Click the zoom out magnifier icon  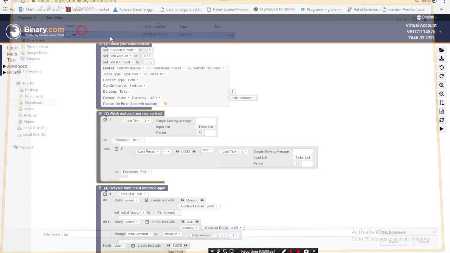(442, 94)
